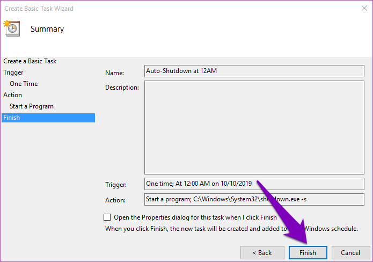The height and width of the screenshot is (262, 373).
Task: Click inside the empty Description box
Action: (254, 127)
